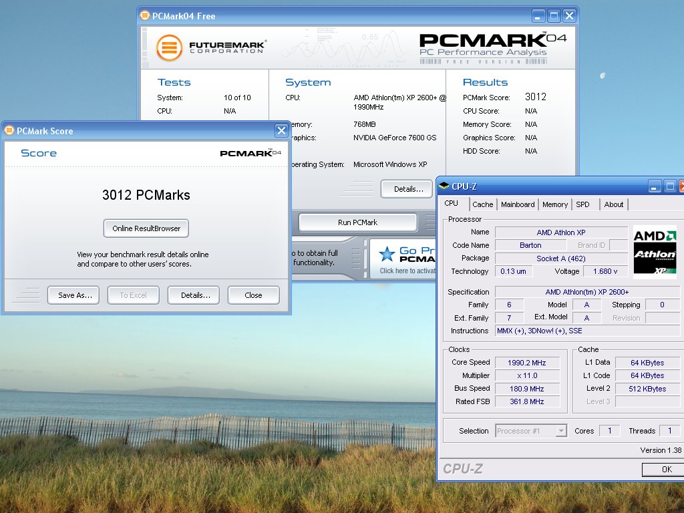Click the Code Name value Barton
This screenshot has height=513, width=684.
(530, 245)
